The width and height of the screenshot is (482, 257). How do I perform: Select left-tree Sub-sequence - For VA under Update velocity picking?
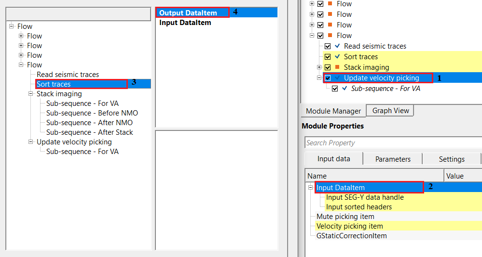click(x=83, y=152)
